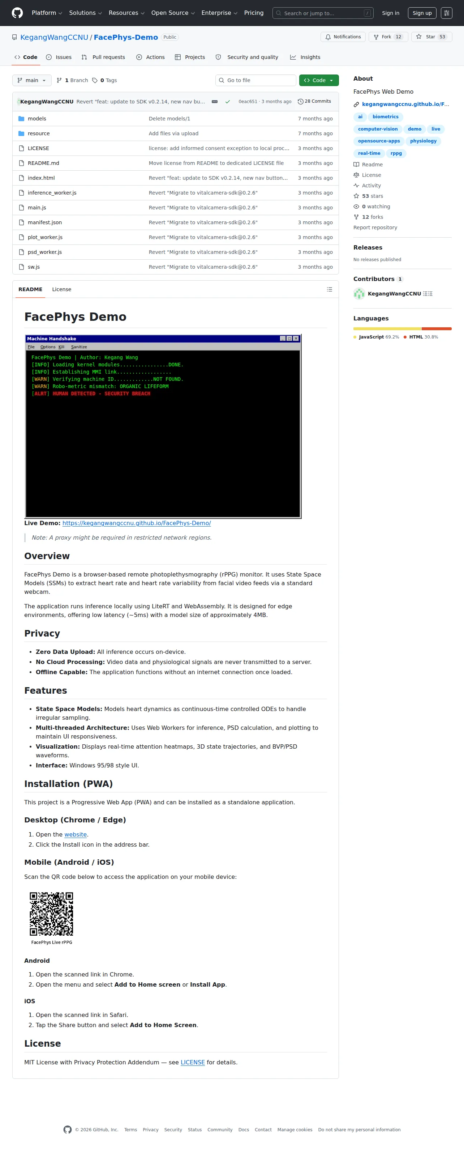
Task: Click the License scale icon in About
Action: pyautogui.click(x=356, y=175)
